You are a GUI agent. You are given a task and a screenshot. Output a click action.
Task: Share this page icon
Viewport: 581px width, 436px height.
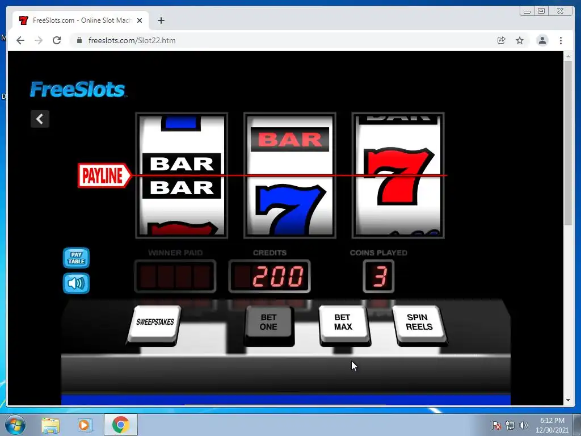(502, 40)
